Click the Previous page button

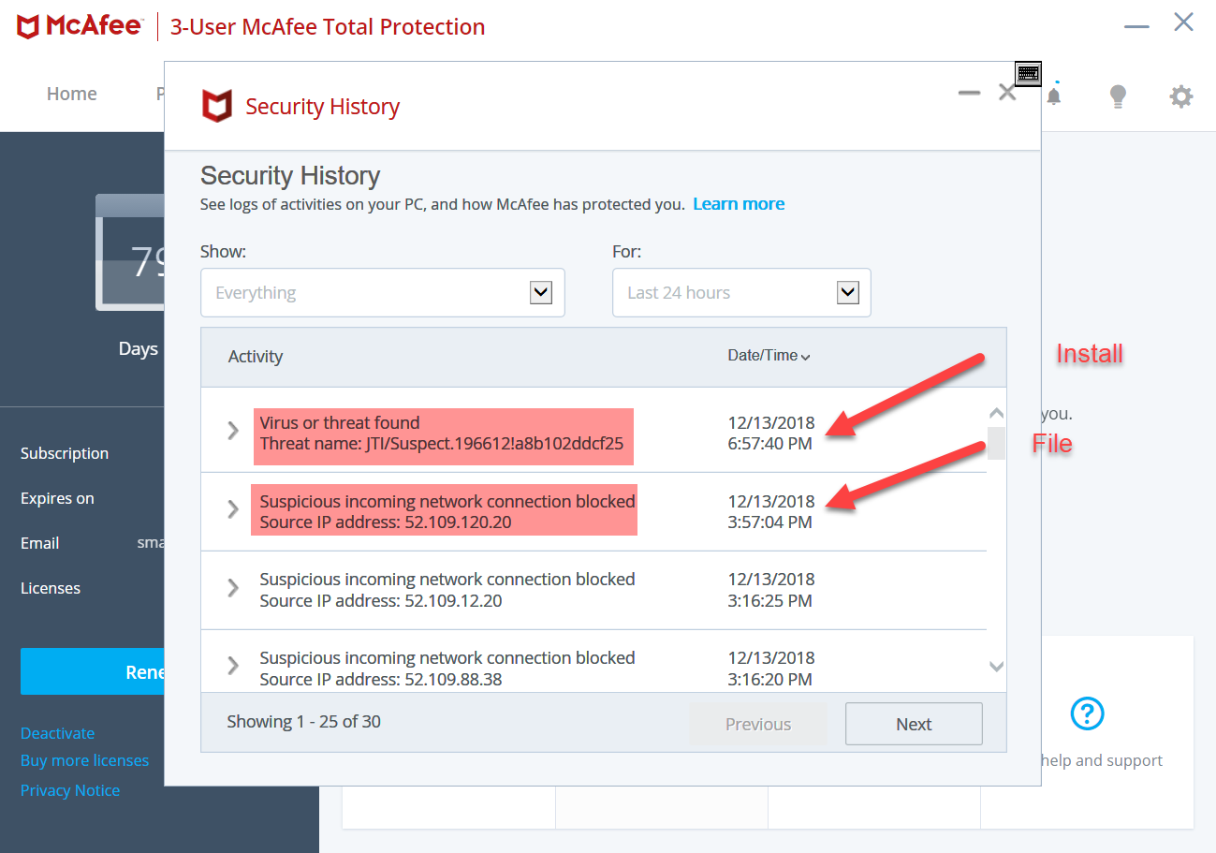(758, 724)
